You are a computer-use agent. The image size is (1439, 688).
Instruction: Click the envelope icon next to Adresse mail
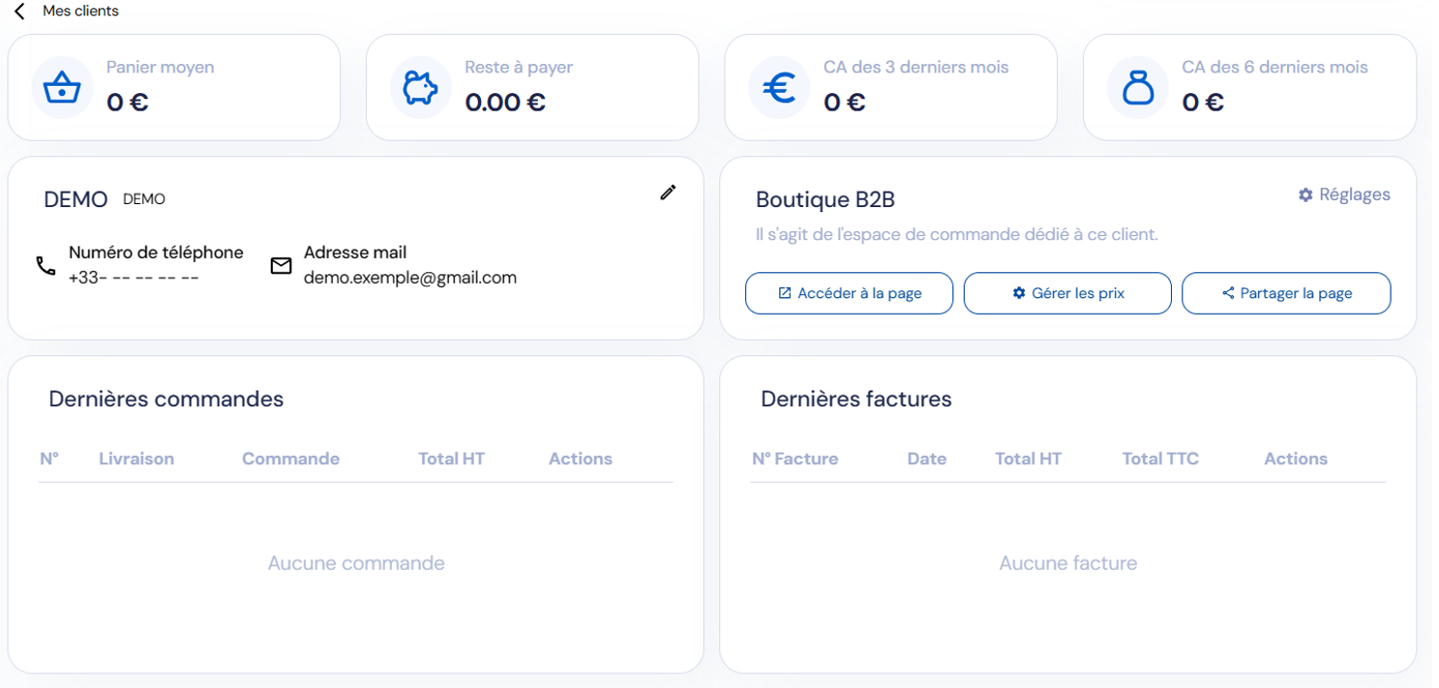point(281,265)
